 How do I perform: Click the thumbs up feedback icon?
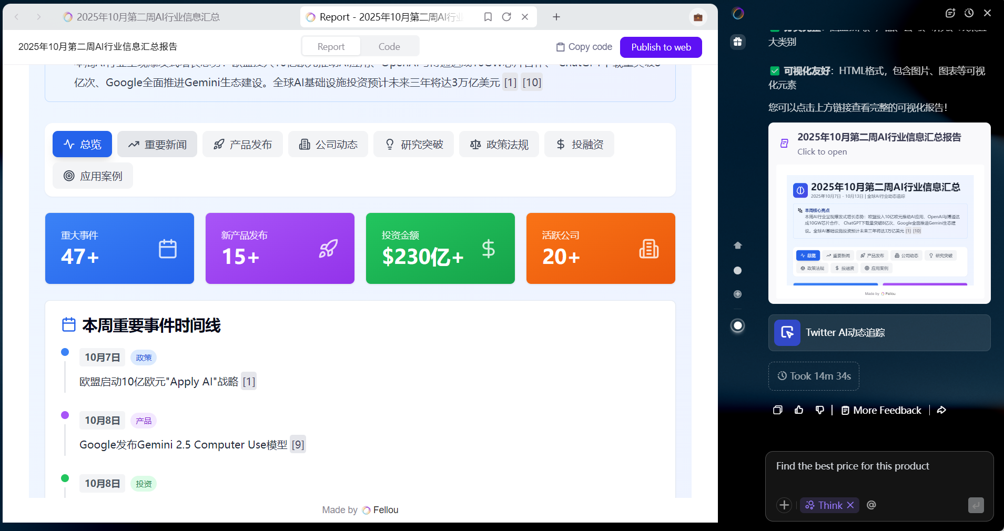pyautogui.click(x=799, y=410)
